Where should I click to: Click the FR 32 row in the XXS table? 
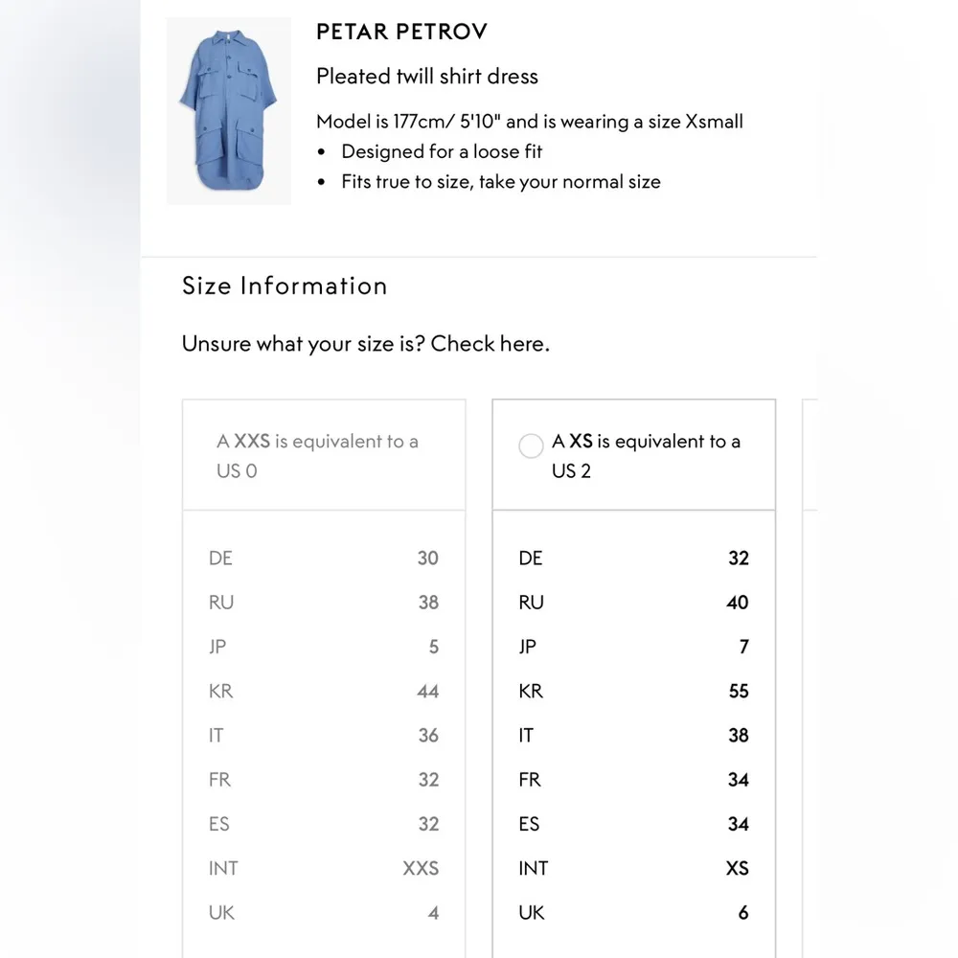click(x=324, y=780)
